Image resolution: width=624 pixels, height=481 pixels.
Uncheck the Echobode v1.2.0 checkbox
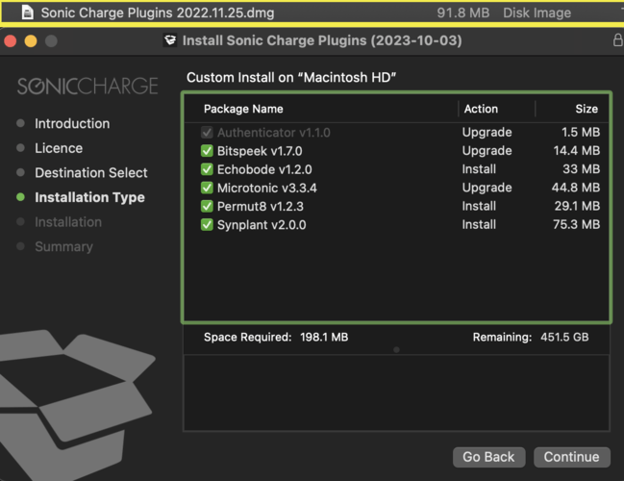[207, 169]
